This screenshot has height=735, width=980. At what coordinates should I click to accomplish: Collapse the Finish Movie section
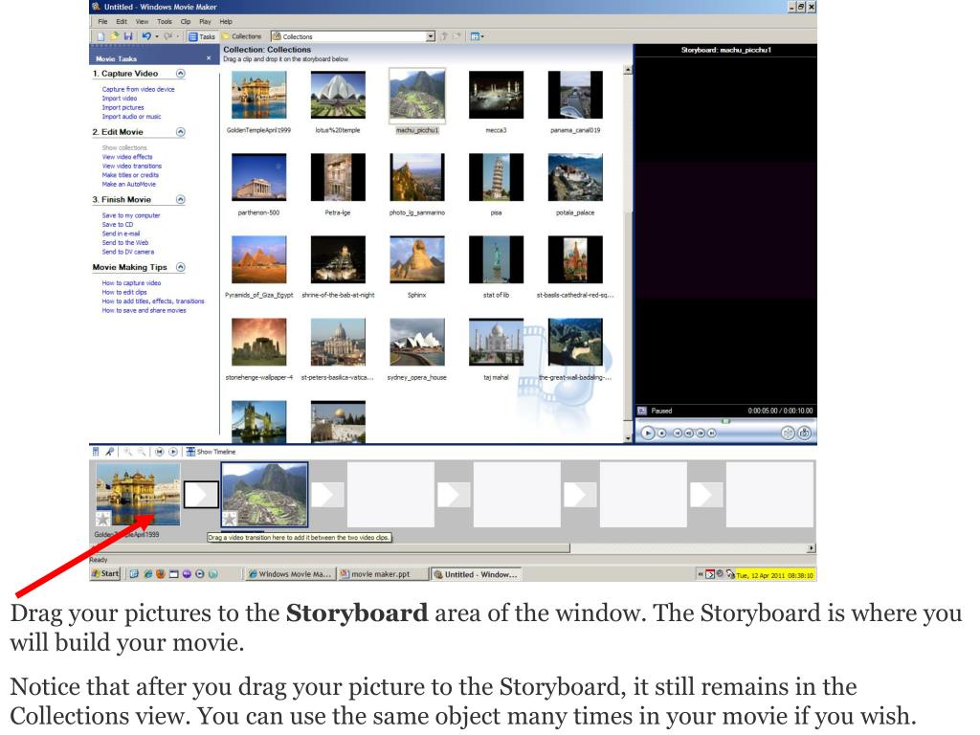pyautogui.click(x=181, y=199)
